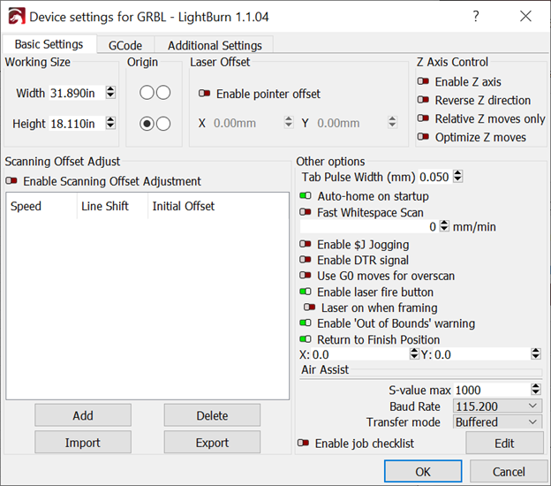The height and width of the screenshot is (486, 551).
Task: Click the Fast Whitespace mm/min field
Action: [x=369, y=226]
